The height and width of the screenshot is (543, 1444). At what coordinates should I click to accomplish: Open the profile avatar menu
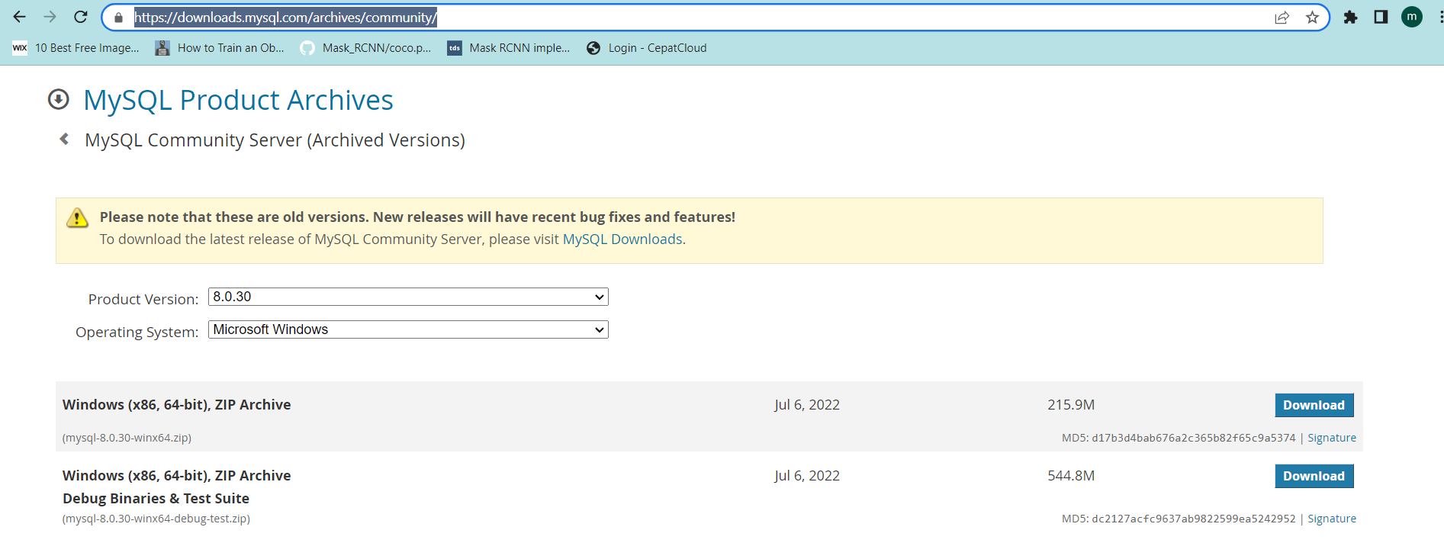point(1412,17)
